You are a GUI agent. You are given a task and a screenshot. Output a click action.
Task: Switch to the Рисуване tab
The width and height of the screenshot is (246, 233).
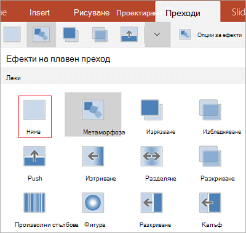pos(92,12)
